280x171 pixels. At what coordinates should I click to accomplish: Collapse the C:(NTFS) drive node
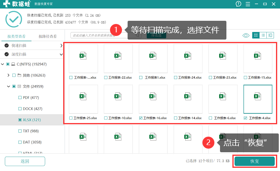tap(2, 64)
